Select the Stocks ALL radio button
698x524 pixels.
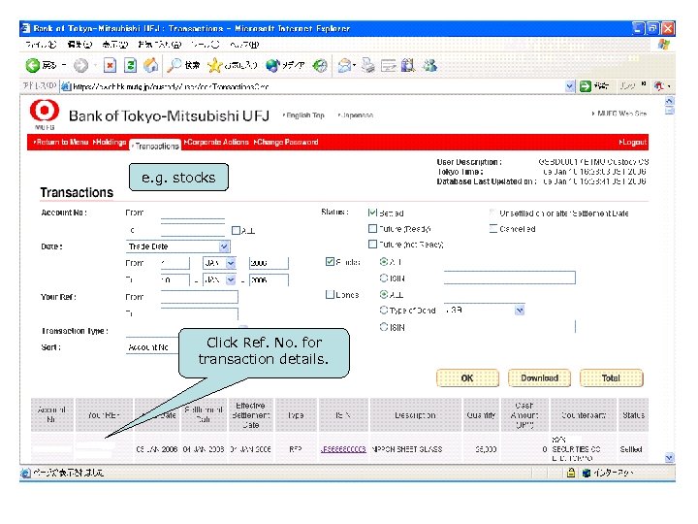point(383,262)
